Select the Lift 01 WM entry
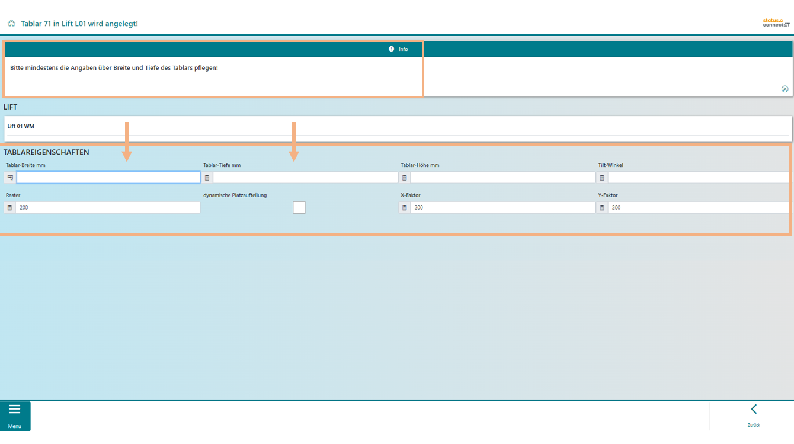This screenshot has width=794, height=444. tap(21, 126)
